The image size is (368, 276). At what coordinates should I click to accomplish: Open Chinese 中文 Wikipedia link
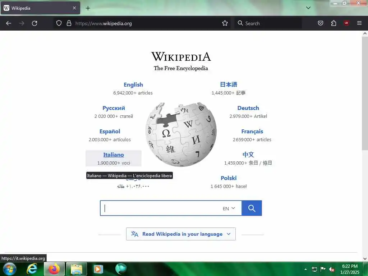pos(248,155)
